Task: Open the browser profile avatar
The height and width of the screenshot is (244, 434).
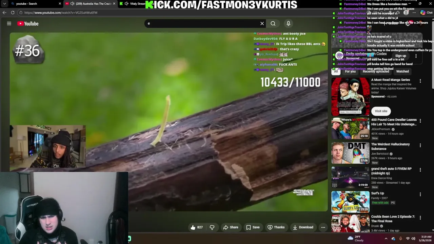Action: point(406,13)
